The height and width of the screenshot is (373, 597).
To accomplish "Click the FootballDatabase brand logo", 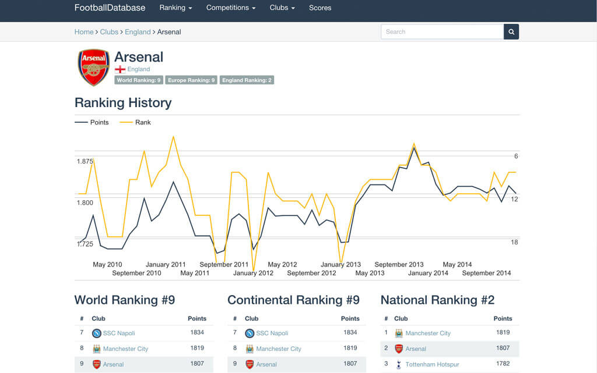I will (110, 8).
